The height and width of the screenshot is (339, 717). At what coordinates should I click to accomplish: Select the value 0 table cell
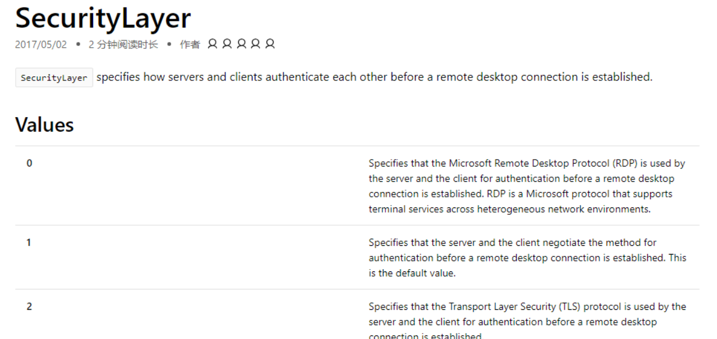(29, 164)
